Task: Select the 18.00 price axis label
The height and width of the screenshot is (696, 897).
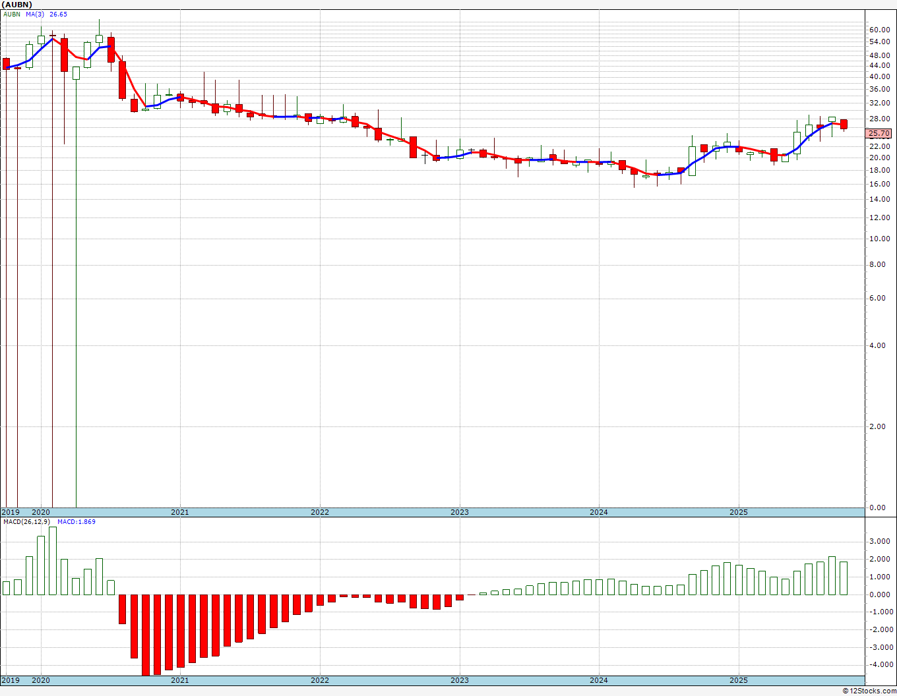Action: tap(879, 170)
